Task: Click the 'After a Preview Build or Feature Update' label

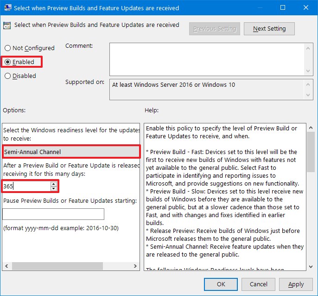Action: coord(71,169)
